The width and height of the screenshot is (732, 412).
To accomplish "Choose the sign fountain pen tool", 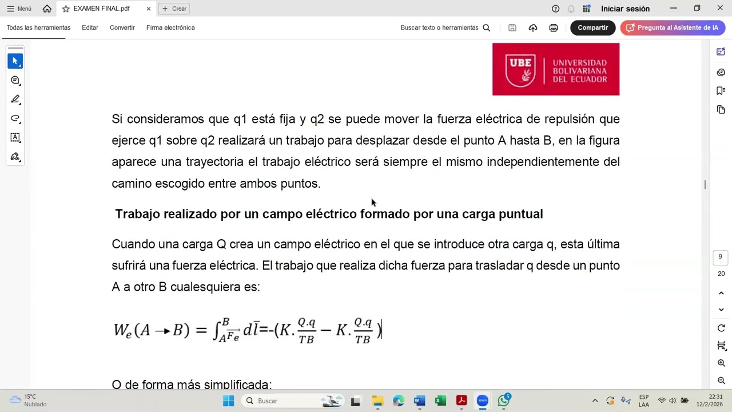I will [15, 157].
